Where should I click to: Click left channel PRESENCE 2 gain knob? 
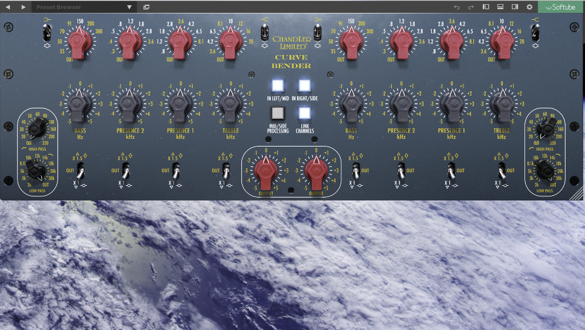(x=130, y=105)
